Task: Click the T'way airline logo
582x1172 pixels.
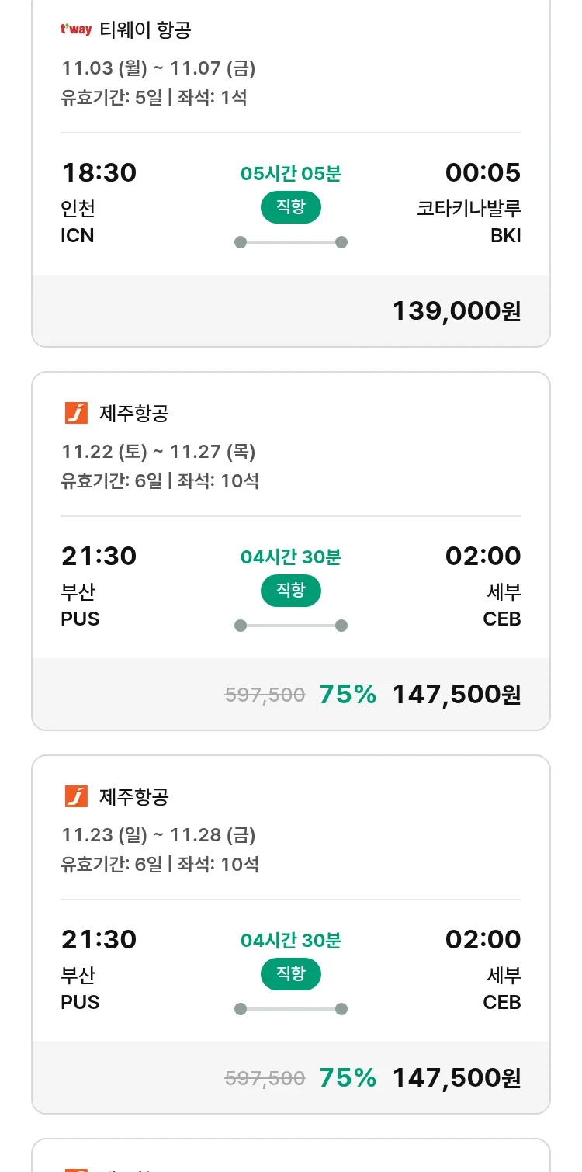Action: pos(76,30)
